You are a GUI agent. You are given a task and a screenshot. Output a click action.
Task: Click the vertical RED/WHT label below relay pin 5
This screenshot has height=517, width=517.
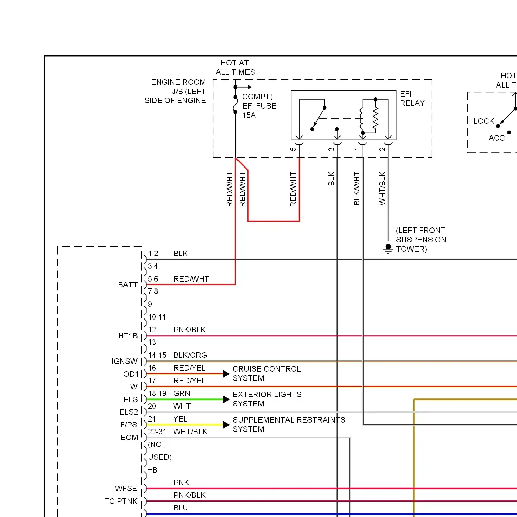(x=293, y=189)
